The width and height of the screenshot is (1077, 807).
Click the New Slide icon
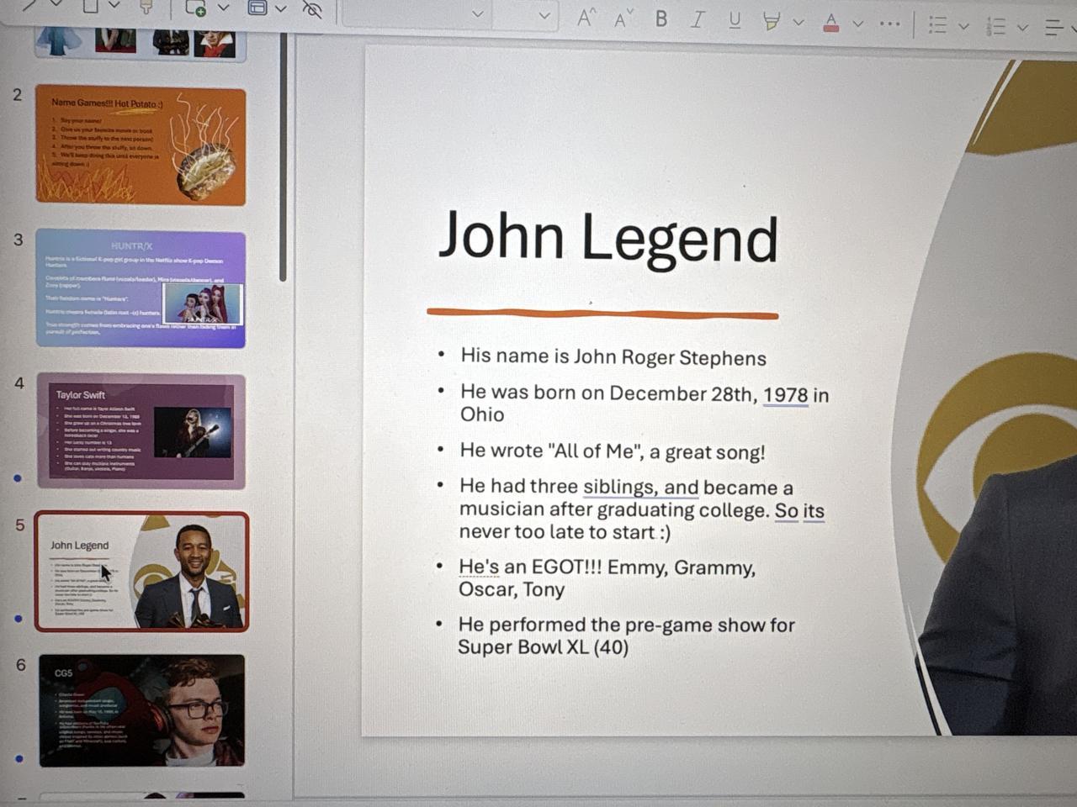(195, 8)
